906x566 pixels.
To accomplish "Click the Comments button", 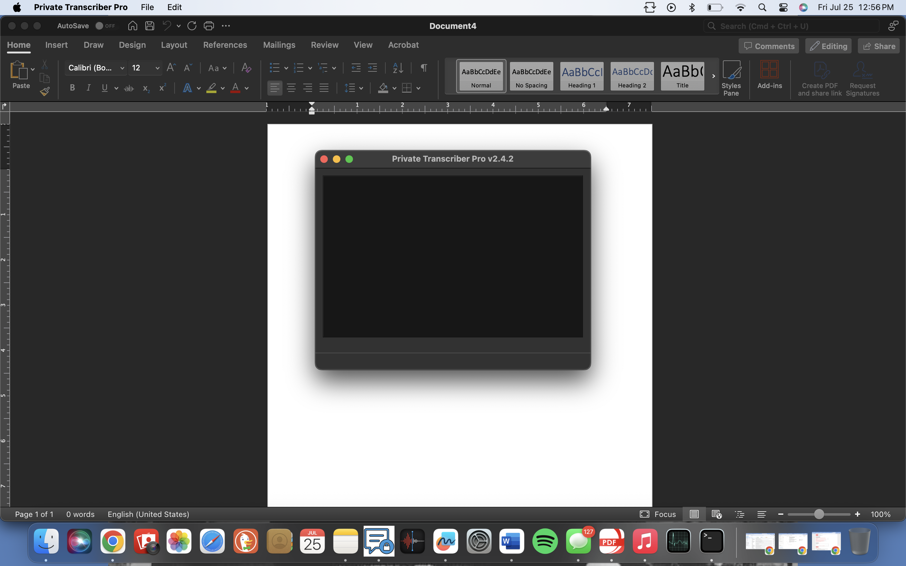I will pyautogui.click(x=769, y=46).
